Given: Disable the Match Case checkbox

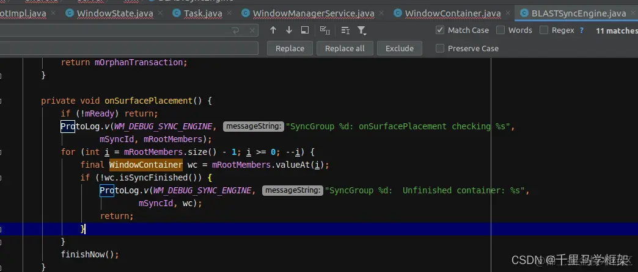Looking at the screenshot, I should [440, 30].
